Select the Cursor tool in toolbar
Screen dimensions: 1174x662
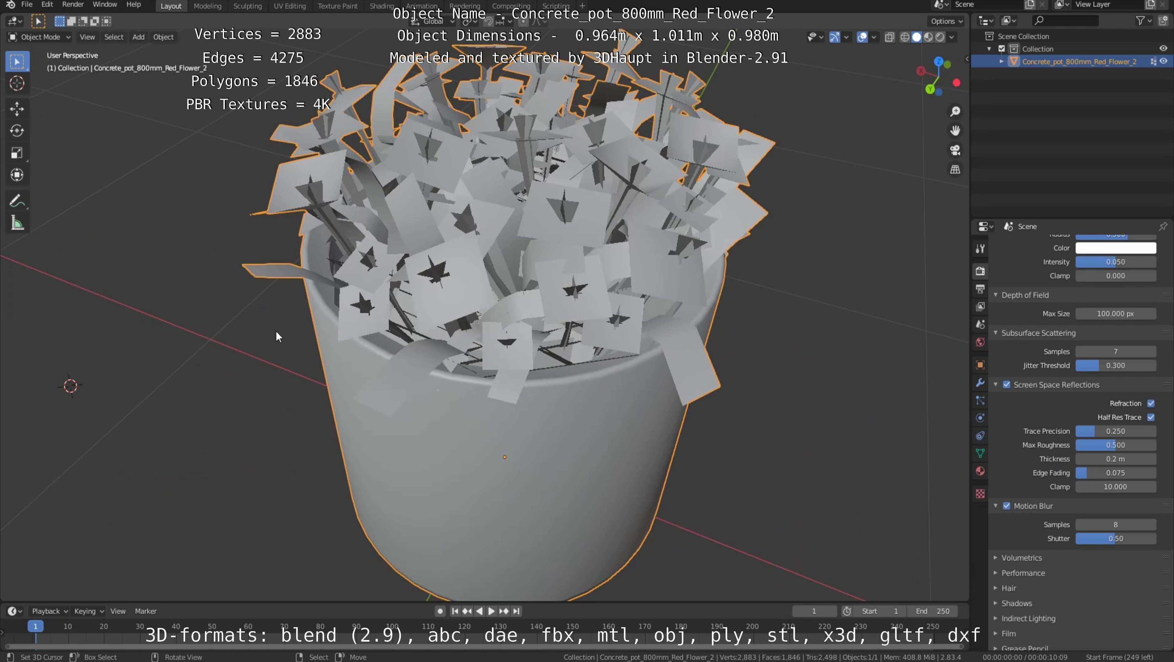pyautogui.click(x=17, y=83)
